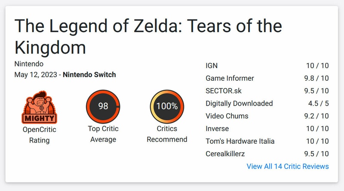Open the game title Tears of the Kingdom
The image size is (344, 191).
(x=148, y=36)
